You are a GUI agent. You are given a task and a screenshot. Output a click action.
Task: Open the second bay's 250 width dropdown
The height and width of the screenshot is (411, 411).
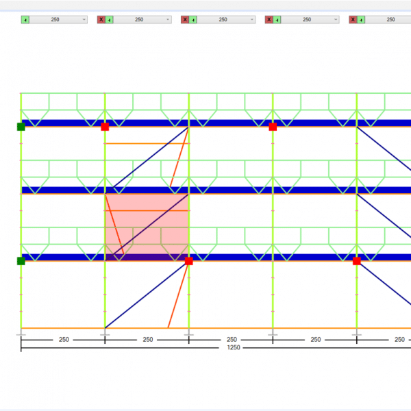pos(142,20)
